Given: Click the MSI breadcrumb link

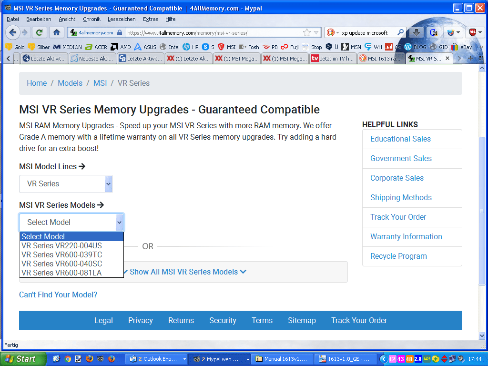Looking at the screenshot, I should tap(100, 83).
